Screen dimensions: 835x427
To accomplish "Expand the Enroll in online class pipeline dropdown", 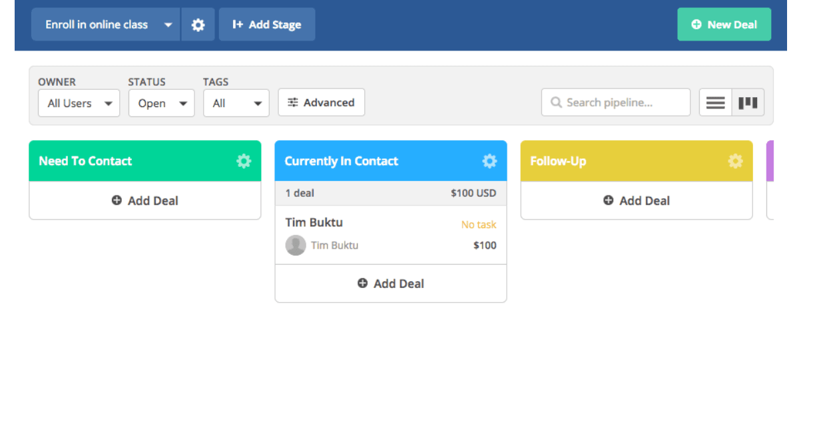I will click(x=168, y=25).
